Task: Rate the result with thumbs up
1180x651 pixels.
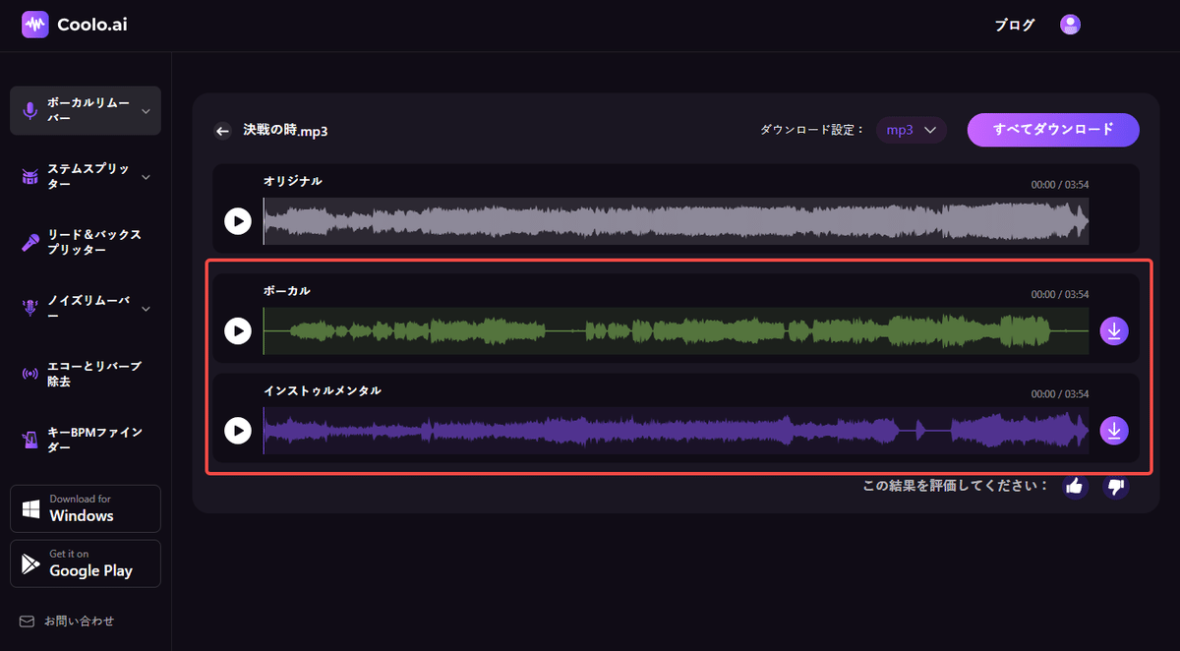Action: (1075, 486)
